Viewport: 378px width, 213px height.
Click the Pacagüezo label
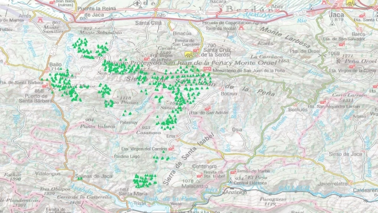tap(273, 199)
